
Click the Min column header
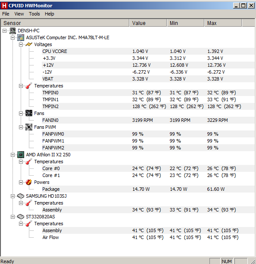(186, 23)
